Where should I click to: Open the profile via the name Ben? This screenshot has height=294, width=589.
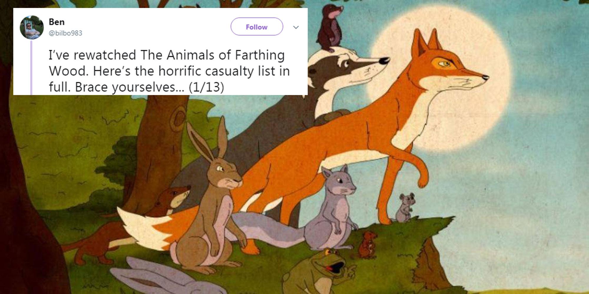click(57, 22)
